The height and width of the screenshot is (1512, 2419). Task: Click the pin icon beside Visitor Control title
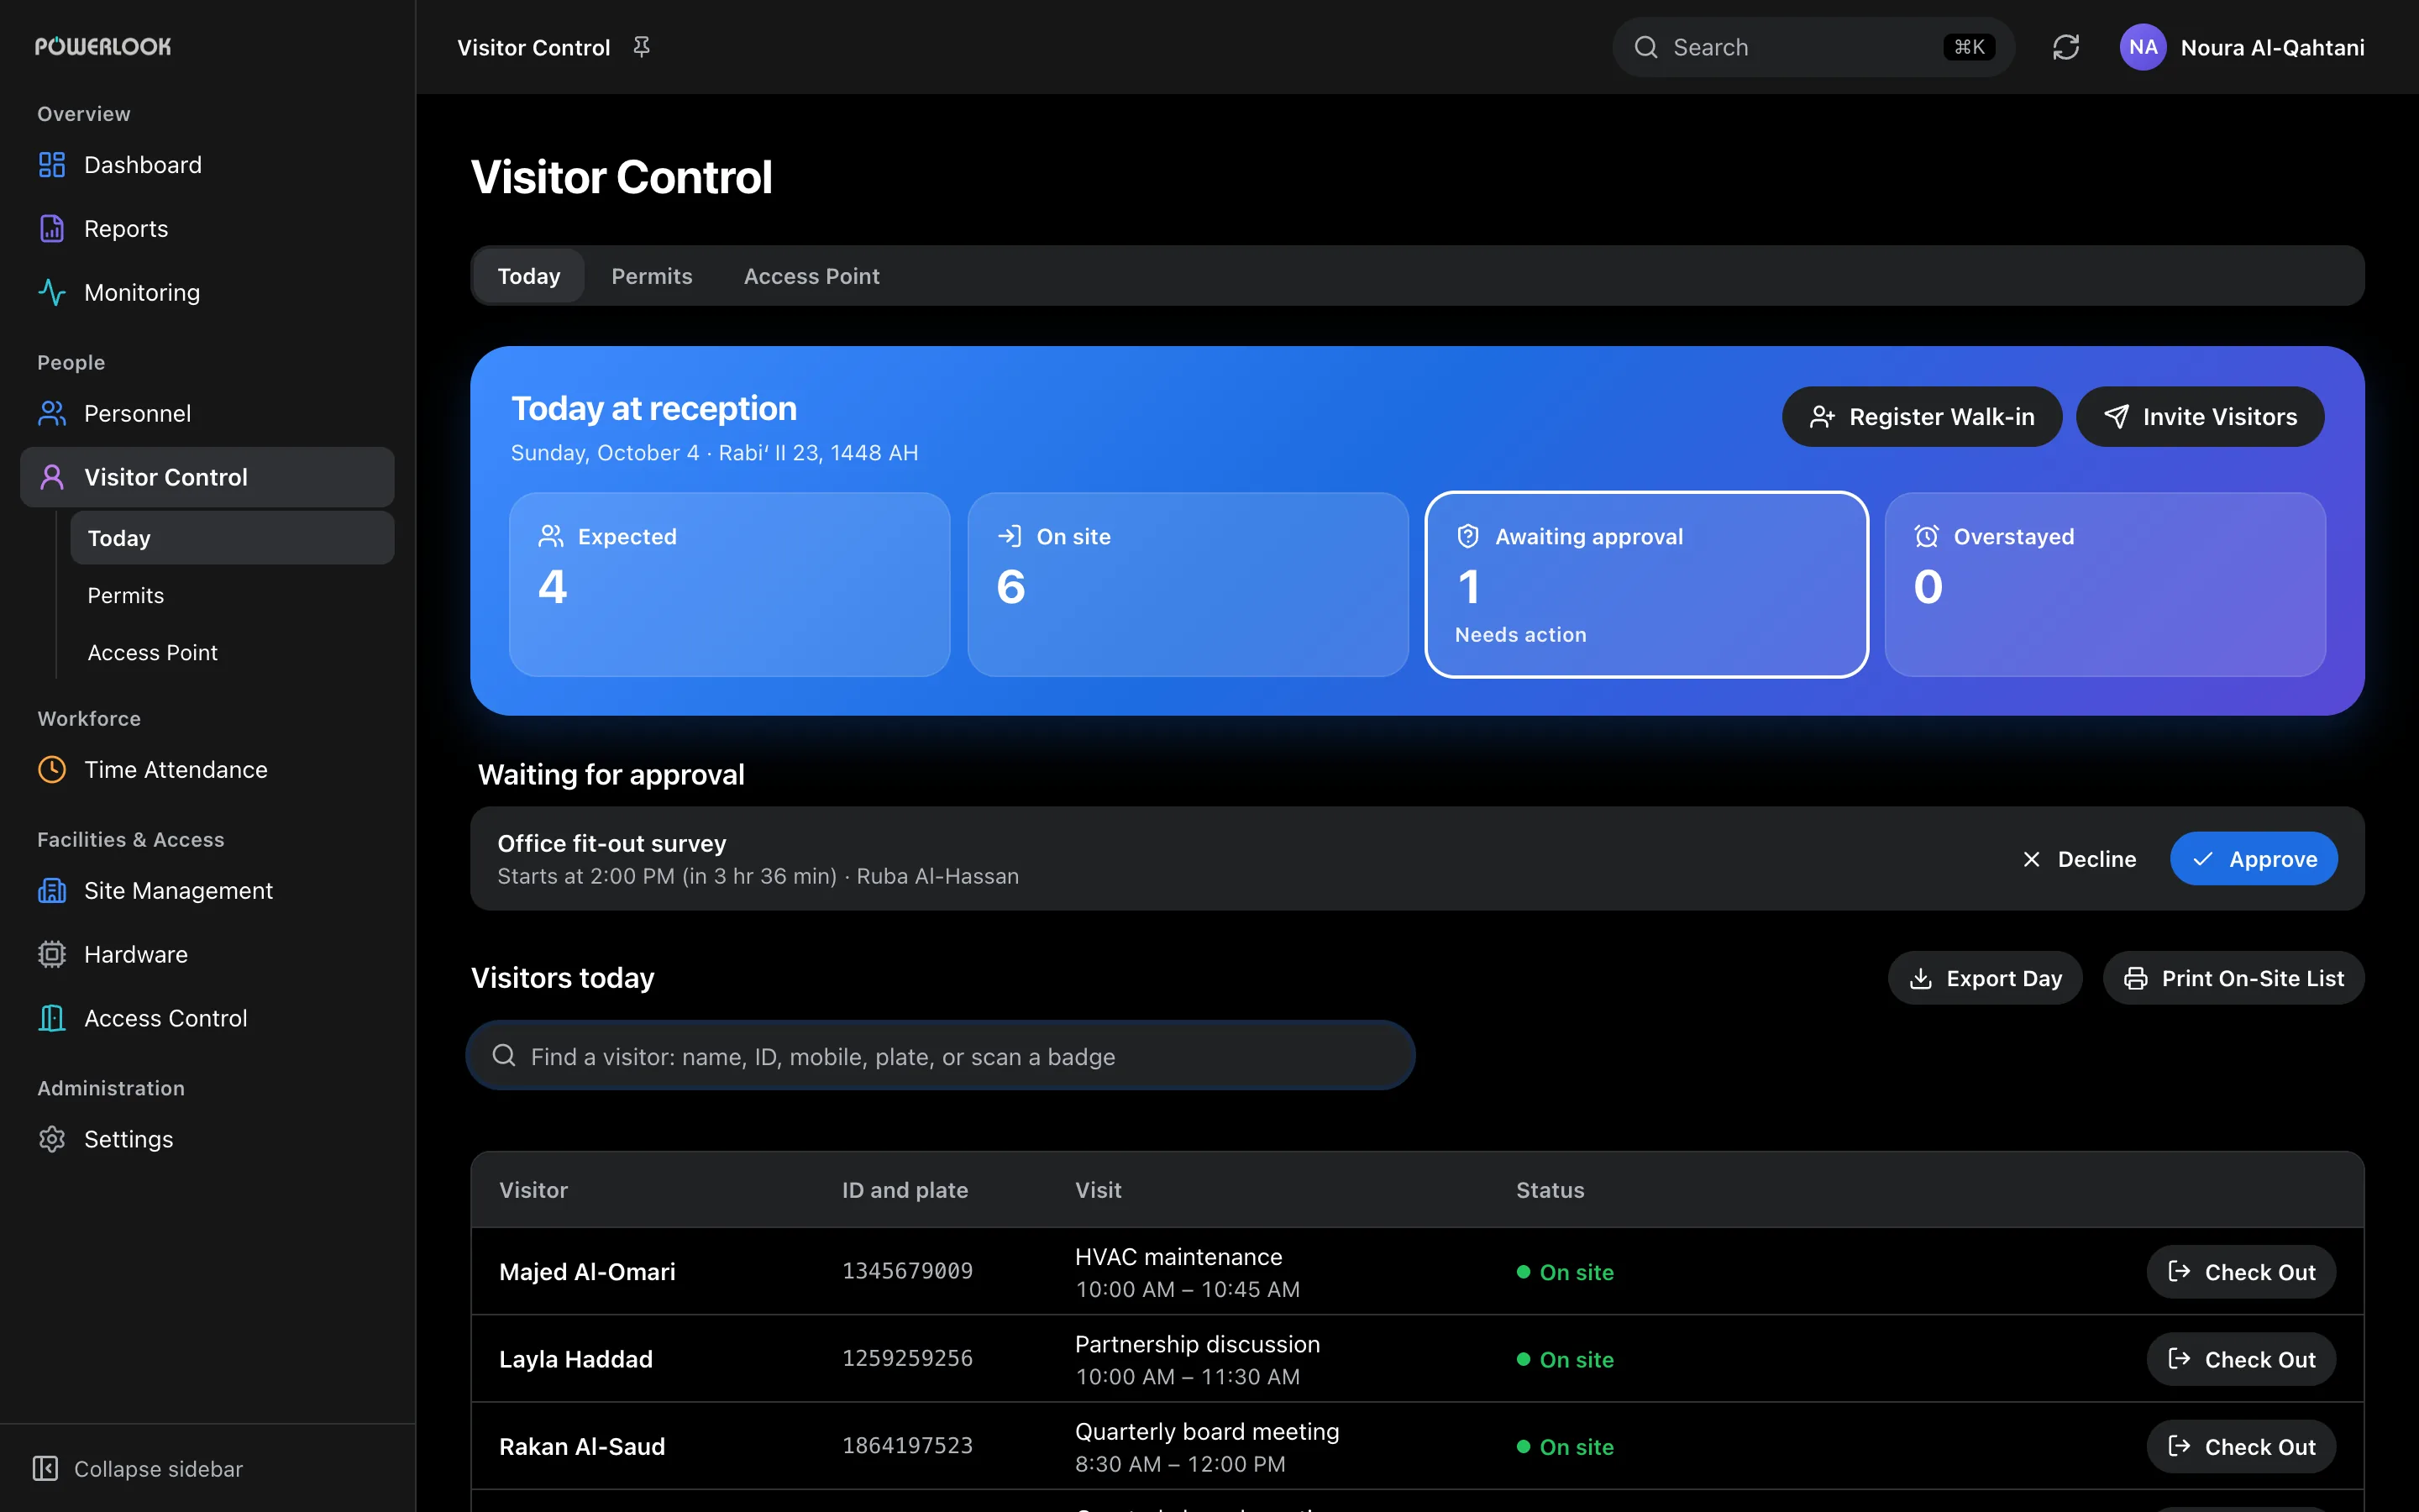tap(642, 47)
